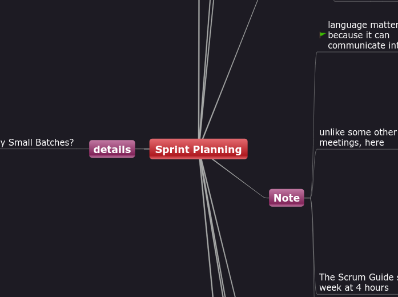Click the bracket connector right of Note node
Image resolution: width=398 pixels, height=297 pixels.
[311, 198]
